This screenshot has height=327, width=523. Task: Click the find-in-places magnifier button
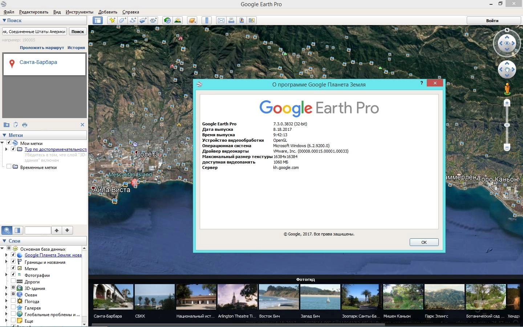click(7, 230)
